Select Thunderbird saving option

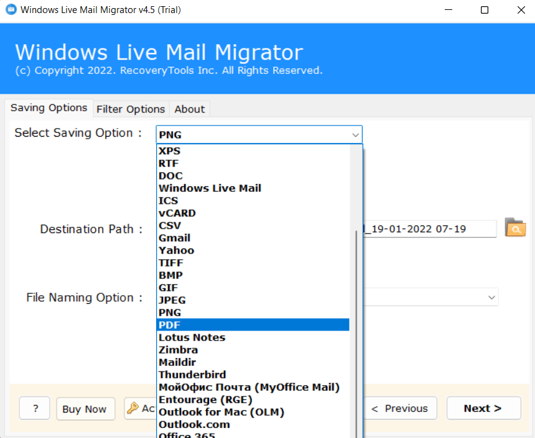click(x=253, y=375)
